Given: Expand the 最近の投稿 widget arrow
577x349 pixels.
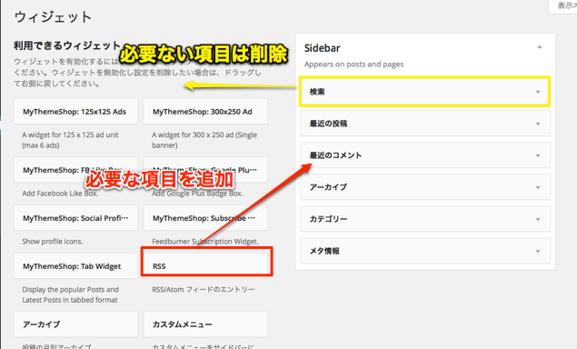Looking at the screenshot, I should point(538,124).
